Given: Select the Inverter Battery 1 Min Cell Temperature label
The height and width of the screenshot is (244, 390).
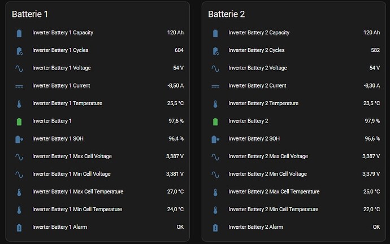Looking at the screenshot, I should click(x=77, y=209).
